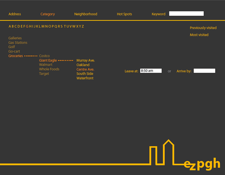
Task: Open the Hot Spots tab
Action: [x=124, y=14]
